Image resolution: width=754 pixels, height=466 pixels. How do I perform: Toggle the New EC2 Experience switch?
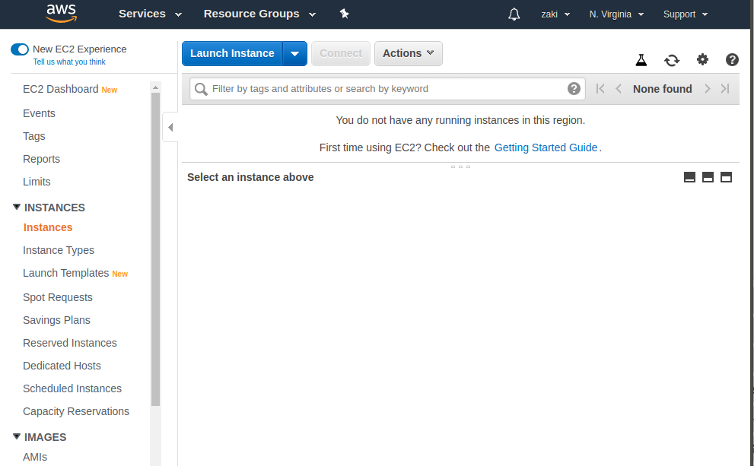click(x=20, y=49)
